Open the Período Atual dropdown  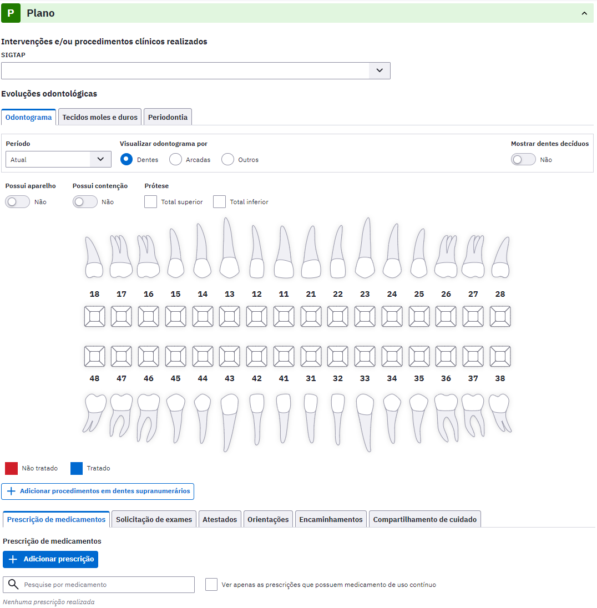[x=58, y=159]
